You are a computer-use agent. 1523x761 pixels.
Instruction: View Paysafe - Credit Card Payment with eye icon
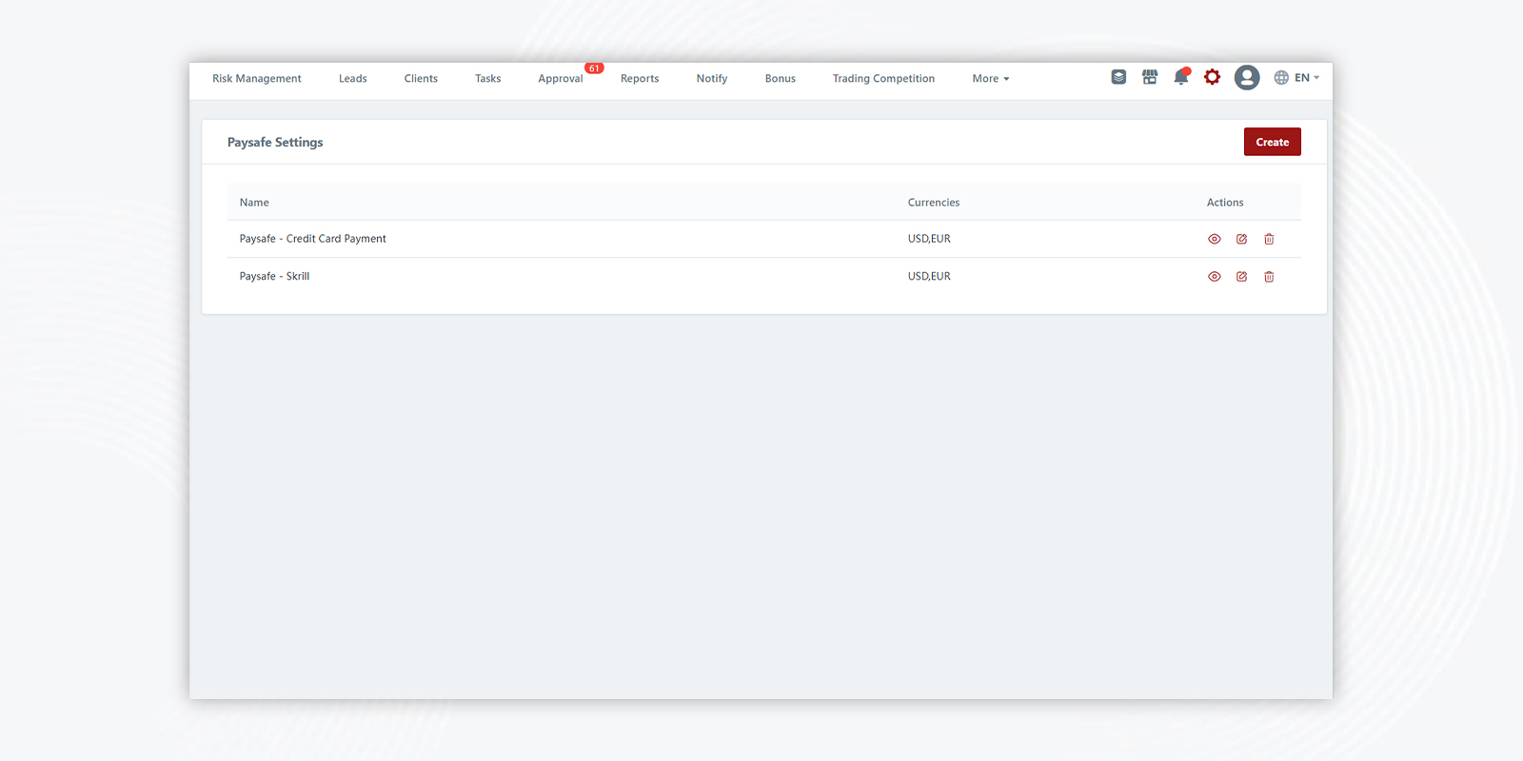coord(1214,239)
